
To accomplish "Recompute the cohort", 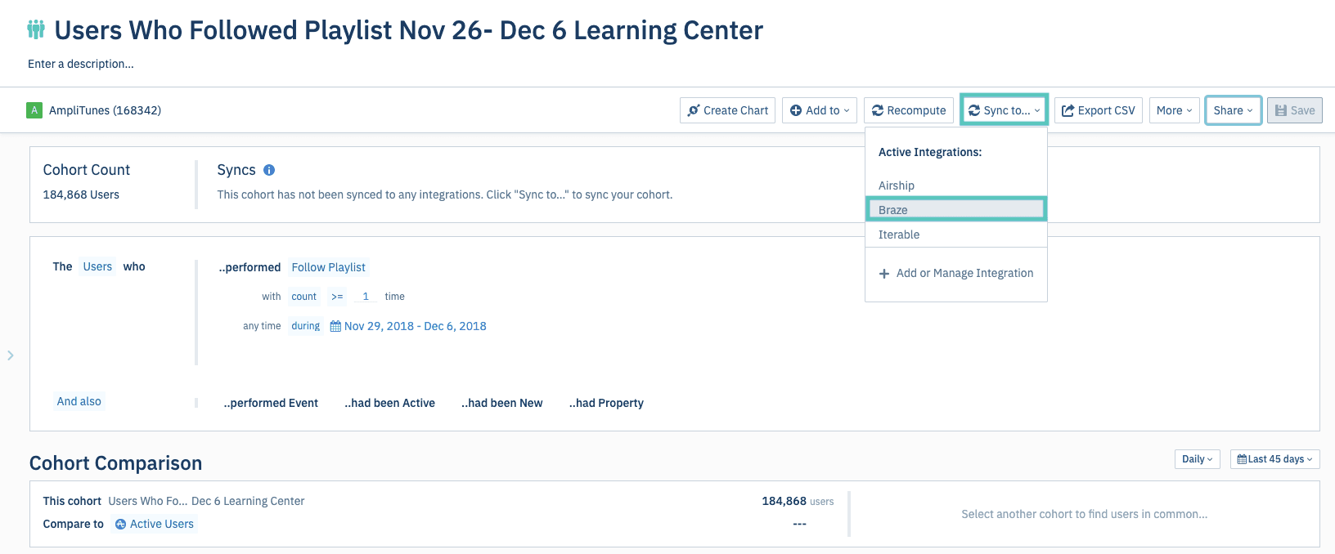I will (x=909, y=110).
